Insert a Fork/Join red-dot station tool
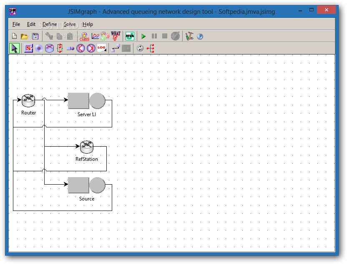Viewport: 347px width, 264px height. (60, 48)
